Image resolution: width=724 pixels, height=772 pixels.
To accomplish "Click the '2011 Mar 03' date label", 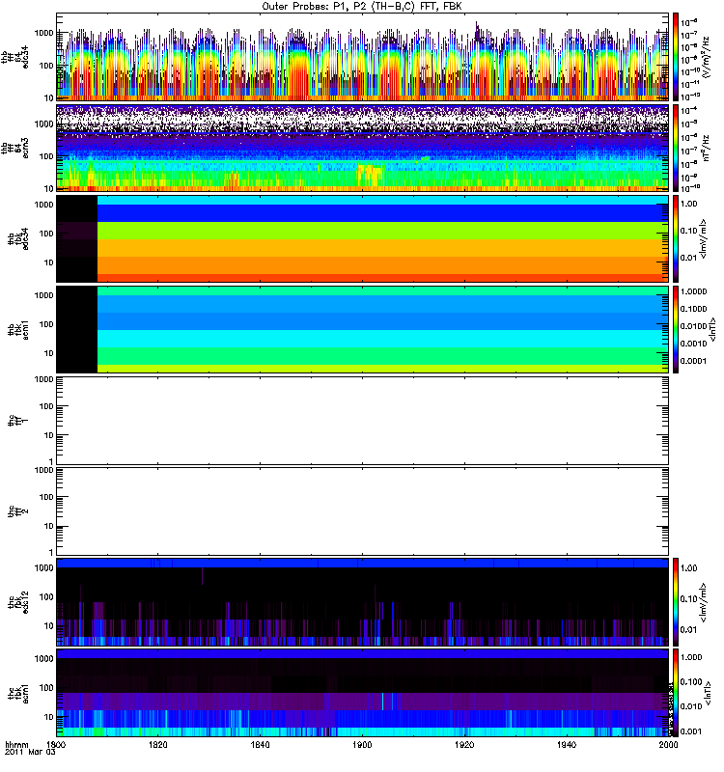I will click(x=30, y=753).
